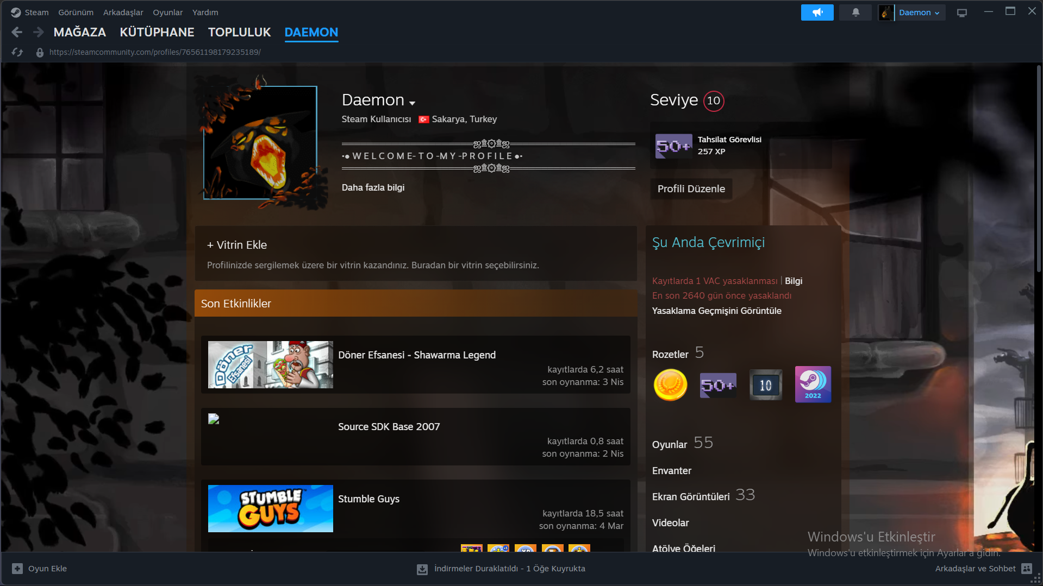Screen dimensions: 1043x586
Task: Click the 50+ badge beside Tahsilat Görevlisi
Action: 674,146
